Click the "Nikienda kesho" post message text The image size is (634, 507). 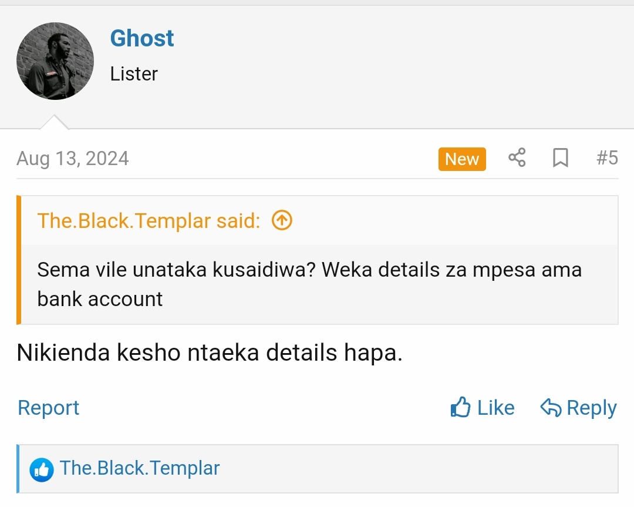210,352
